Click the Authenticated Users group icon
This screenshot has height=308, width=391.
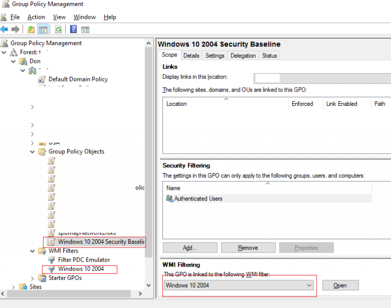[170, 199]
